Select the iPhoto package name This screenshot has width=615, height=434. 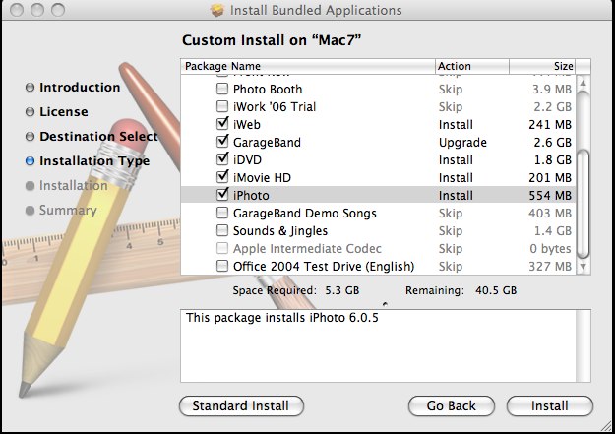(251, 195)
